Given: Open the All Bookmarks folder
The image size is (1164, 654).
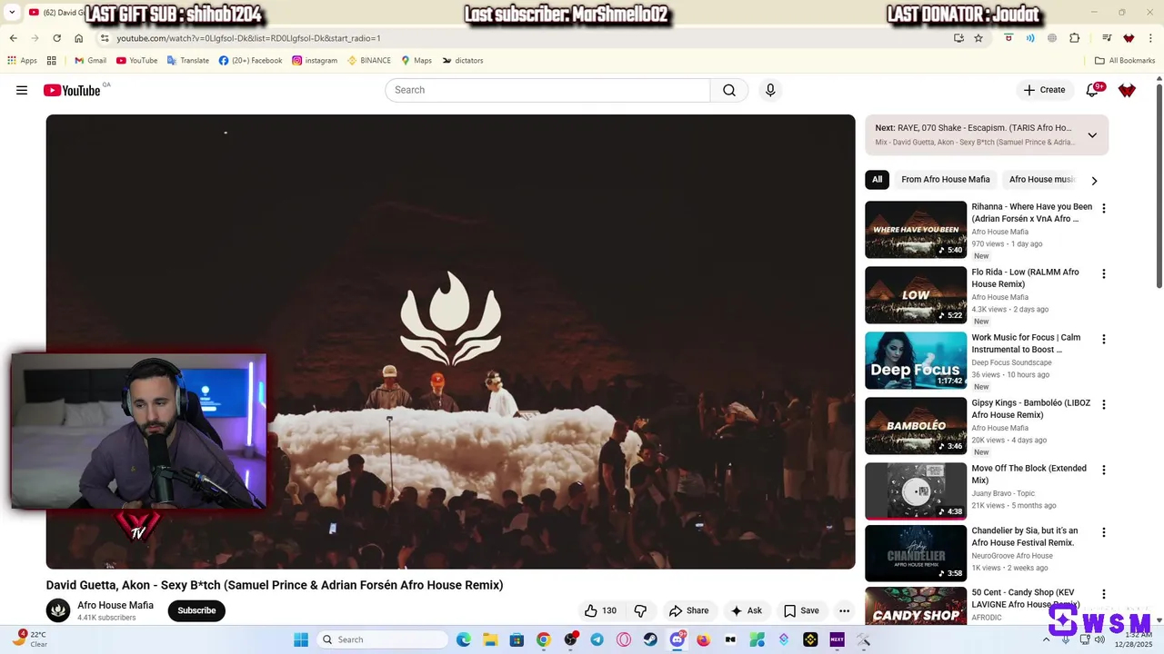Looking at the screenshot, I should coord(1124,61).
